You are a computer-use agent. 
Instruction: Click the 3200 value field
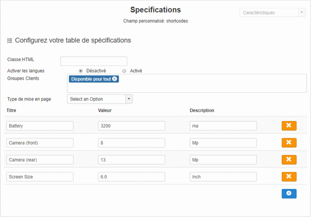coord(131,126)
